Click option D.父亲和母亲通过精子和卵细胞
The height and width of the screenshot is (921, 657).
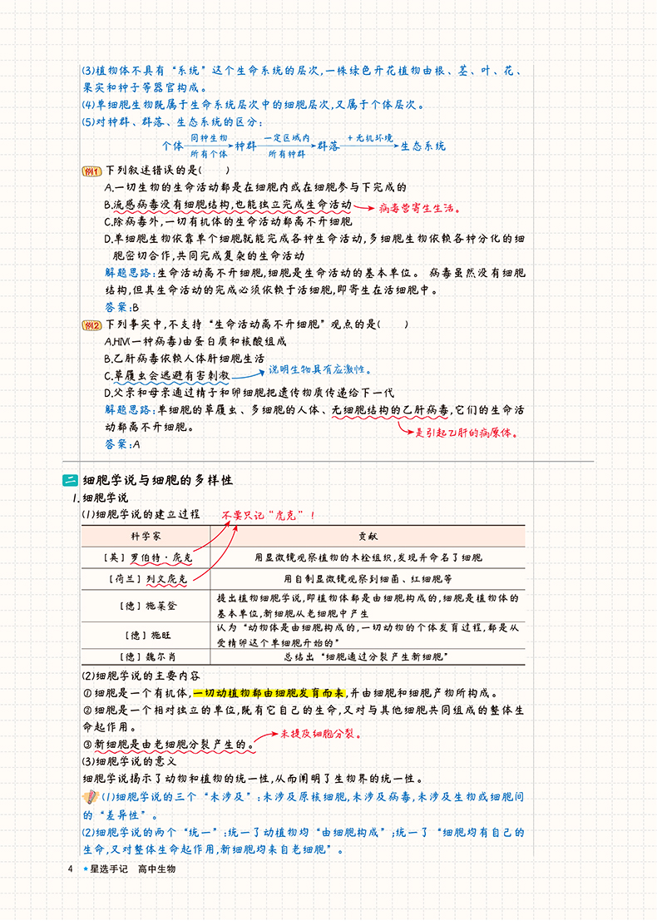(x=249, y=393)
